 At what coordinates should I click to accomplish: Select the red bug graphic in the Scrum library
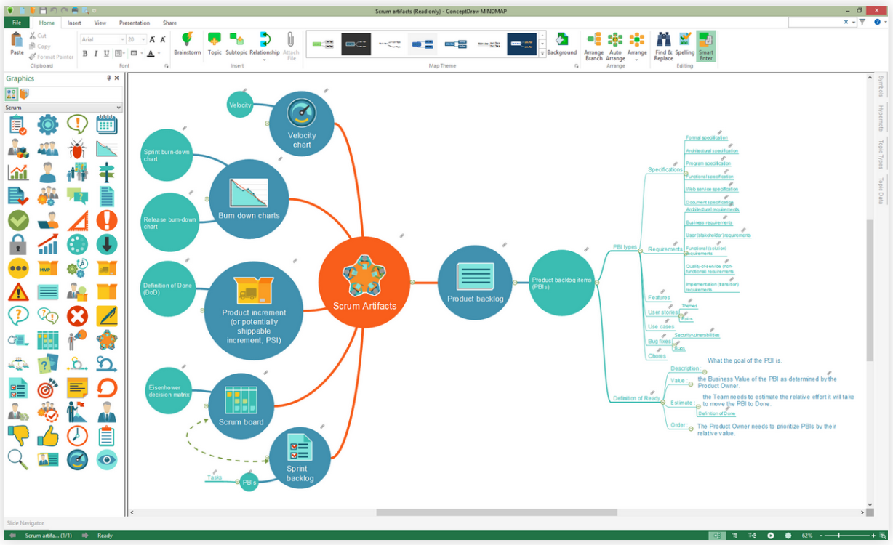coord(77,148)
